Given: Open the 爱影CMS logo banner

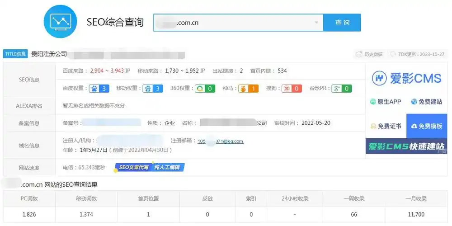Looking at the screenshot, I should pos(406,78).
